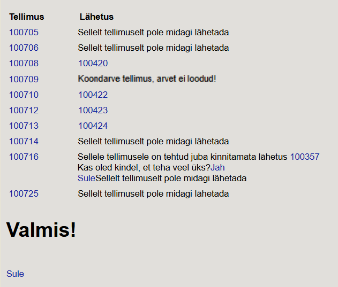Open shipment 100420
The image size is (338, 287).
coord(93,64)
